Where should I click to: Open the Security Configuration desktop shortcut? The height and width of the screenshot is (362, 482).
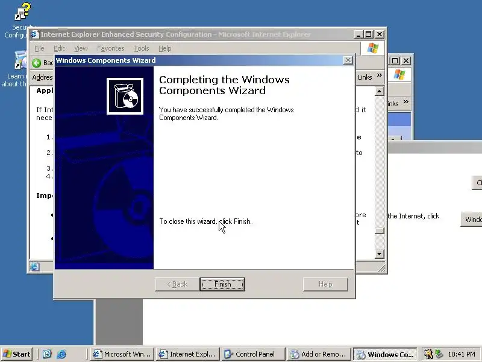click(x=22, y=11)
